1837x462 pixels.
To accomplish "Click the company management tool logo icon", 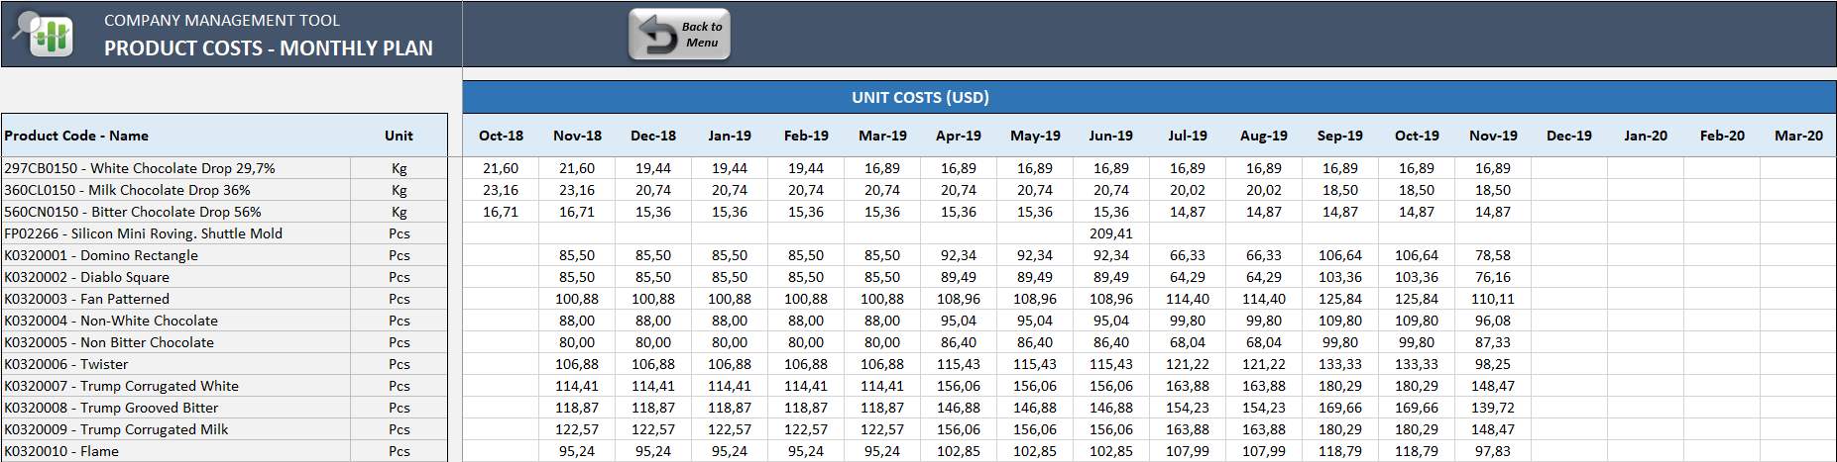I will [x=43, y=34].
